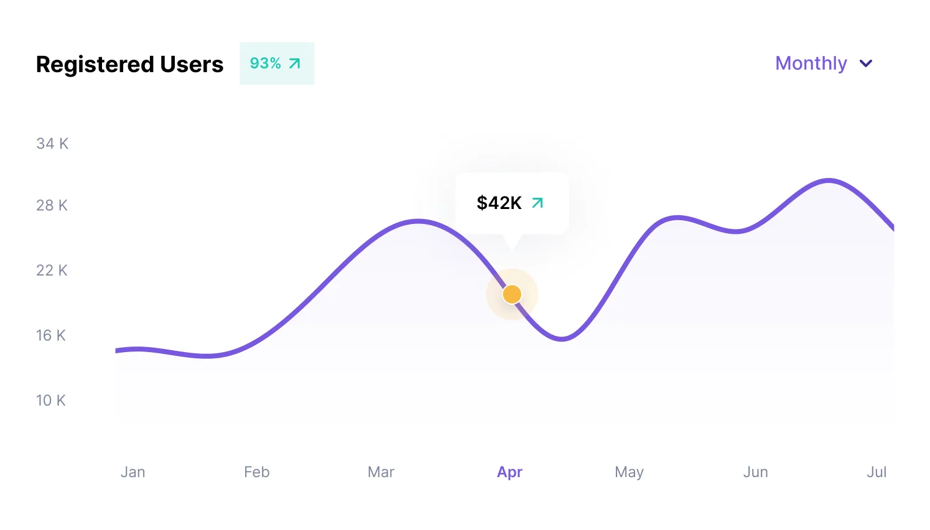
Task: Click the 16 K axis label
Action: pyautogui.click(x=50, y=335)
